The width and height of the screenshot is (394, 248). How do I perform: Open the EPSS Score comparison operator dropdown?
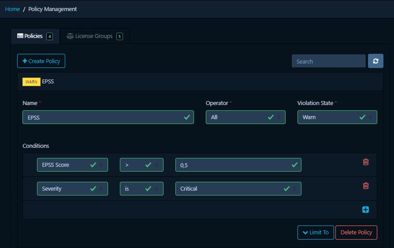click(x=141, y=165)
